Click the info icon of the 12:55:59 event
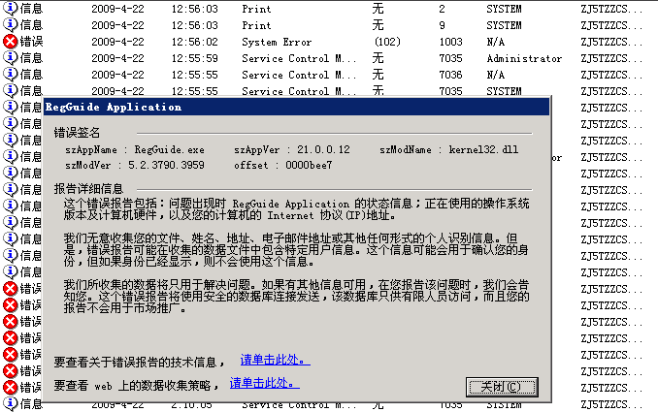 [10, 58]
